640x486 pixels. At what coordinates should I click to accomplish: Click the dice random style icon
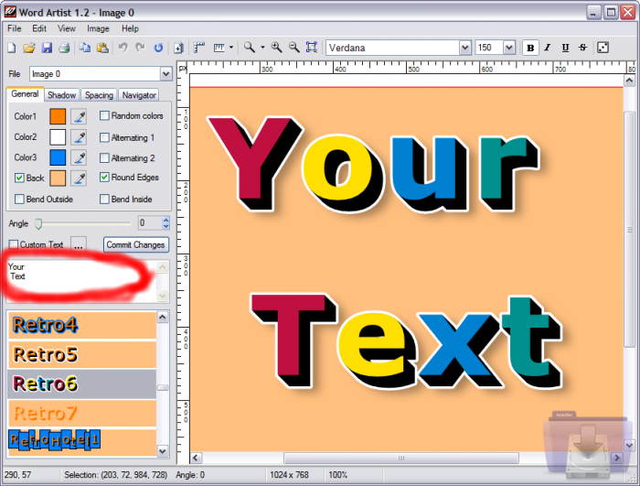tap(603, 48)
